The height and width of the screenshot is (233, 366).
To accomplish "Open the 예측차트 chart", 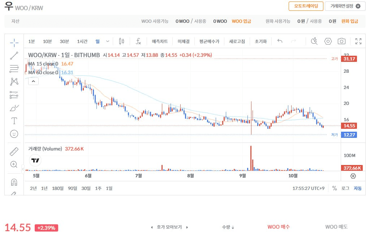I will pos(160,41).
